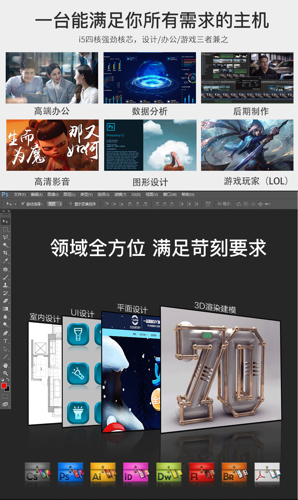Click the 数据分析 dashboard image

(x=150, y=78)
